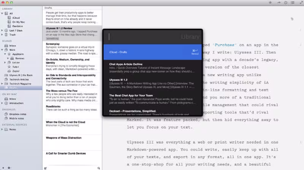Expand the external Notes folder arrow

2,129
